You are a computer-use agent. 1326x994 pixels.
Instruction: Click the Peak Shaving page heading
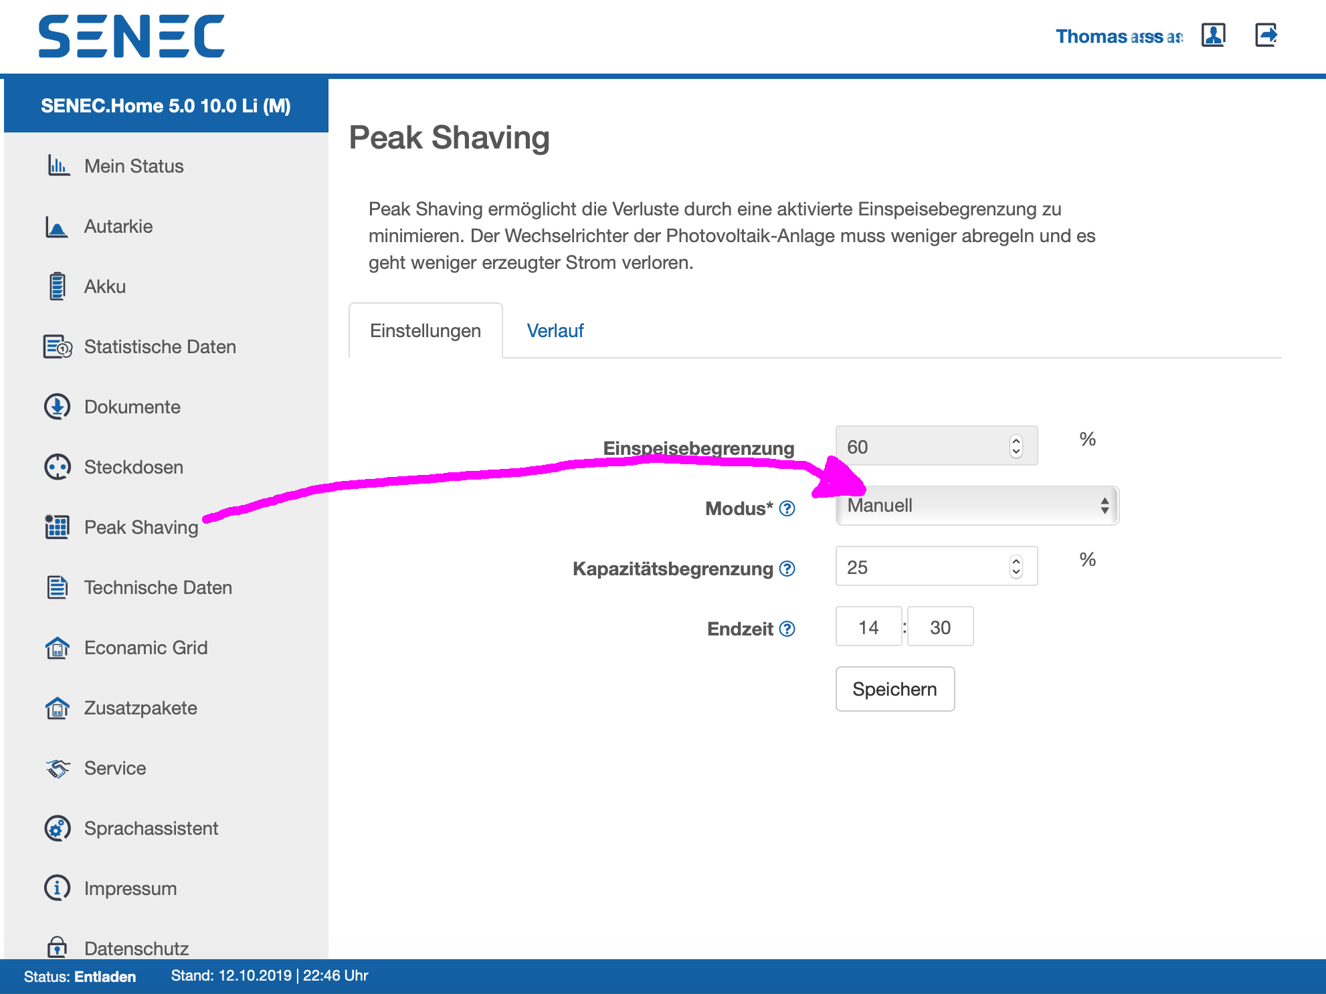(x=450, y=138)
